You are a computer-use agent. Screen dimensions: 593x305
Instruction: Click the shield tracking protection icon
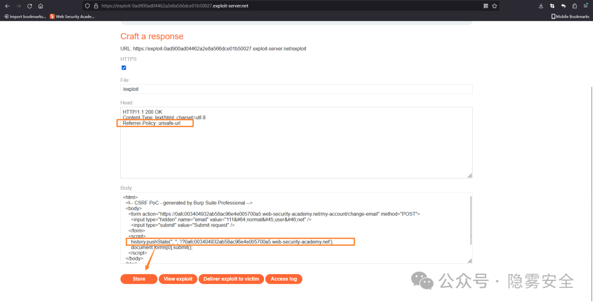click(87, 6)
